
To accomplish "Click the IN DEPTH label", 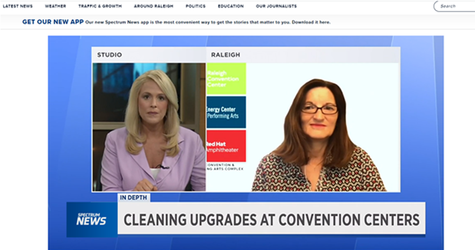I will (133, 198).
